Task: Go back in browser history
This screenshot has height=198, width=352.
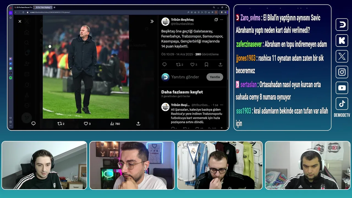Action: pyautogui.click(x=16, y=12)
